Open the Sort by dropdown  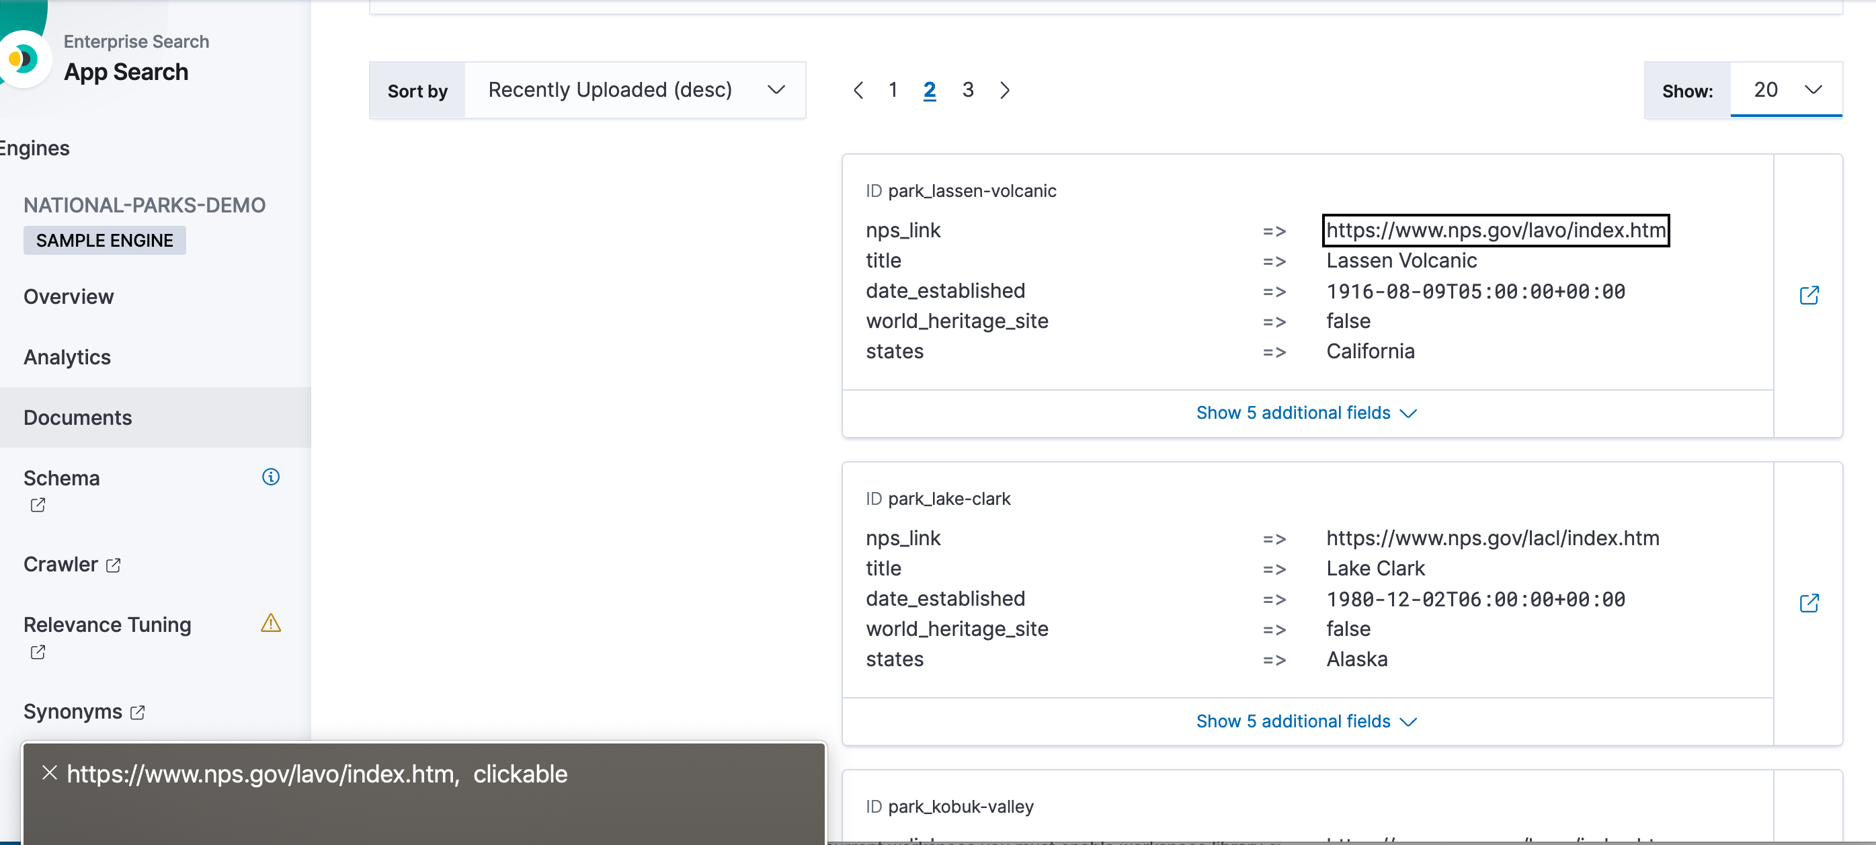[634, 90]
